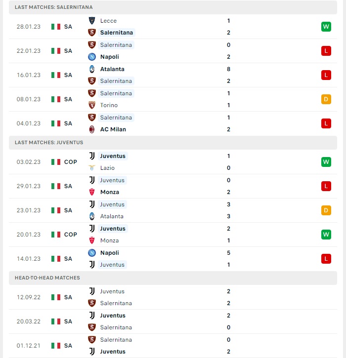This screenshot has width=346, height=358.
Task: Select the Head-to-Head Matches section header
Action: pos(173,278)
